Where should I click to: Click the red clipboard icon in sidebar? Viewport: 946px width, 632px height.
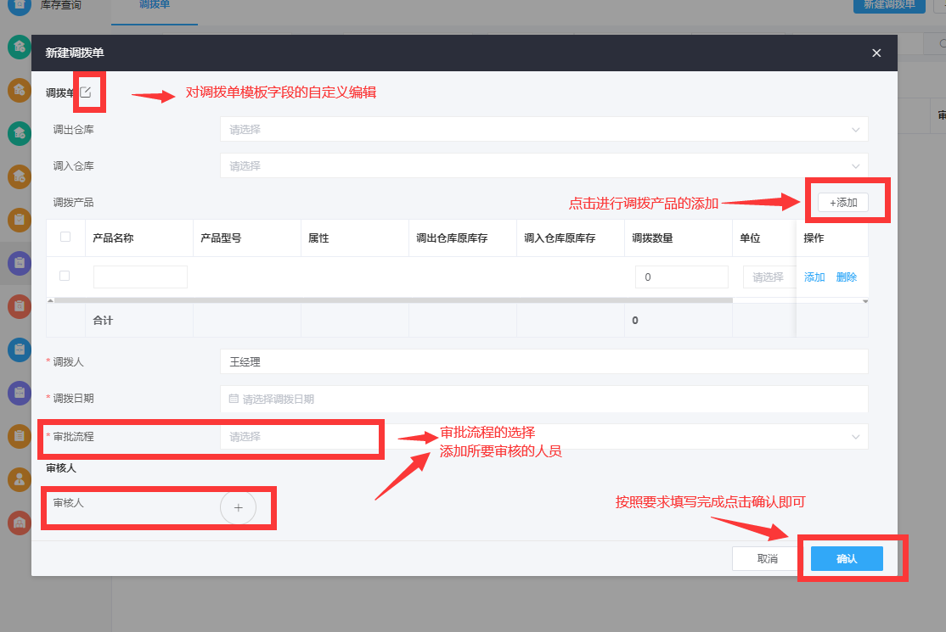click(20, 306)
